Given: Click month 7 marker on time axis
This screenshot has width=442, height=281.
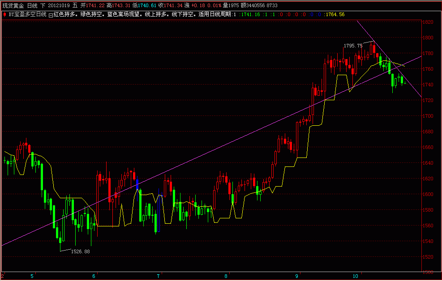Looking at the screenshot, I should (x=158, y=276).
